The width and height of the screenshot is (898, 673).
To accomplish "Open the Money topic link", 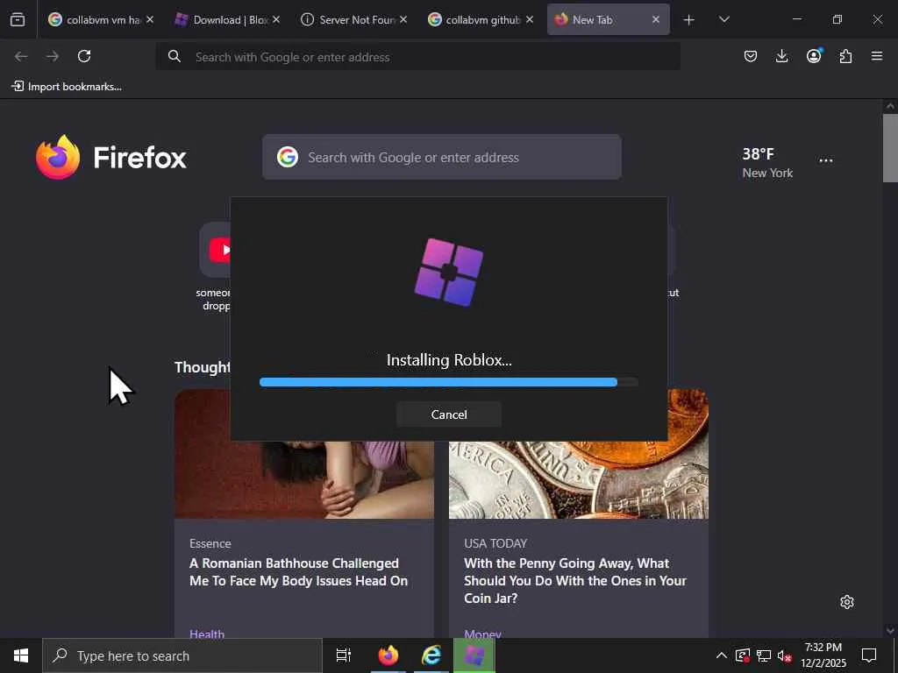I will tap(483, 633).
